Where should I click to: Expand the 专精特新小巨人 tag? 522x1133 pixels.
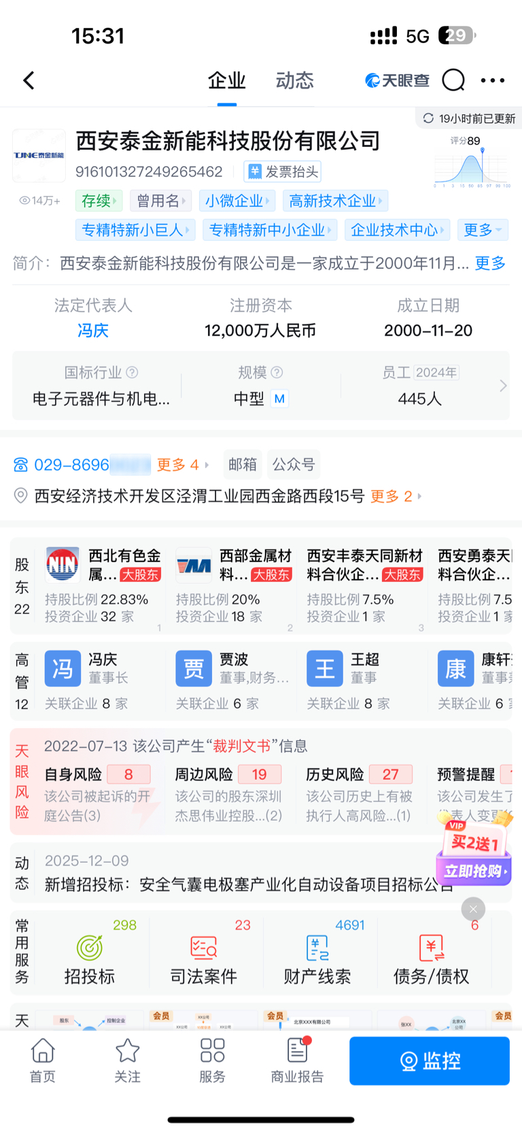pos(135,230)
